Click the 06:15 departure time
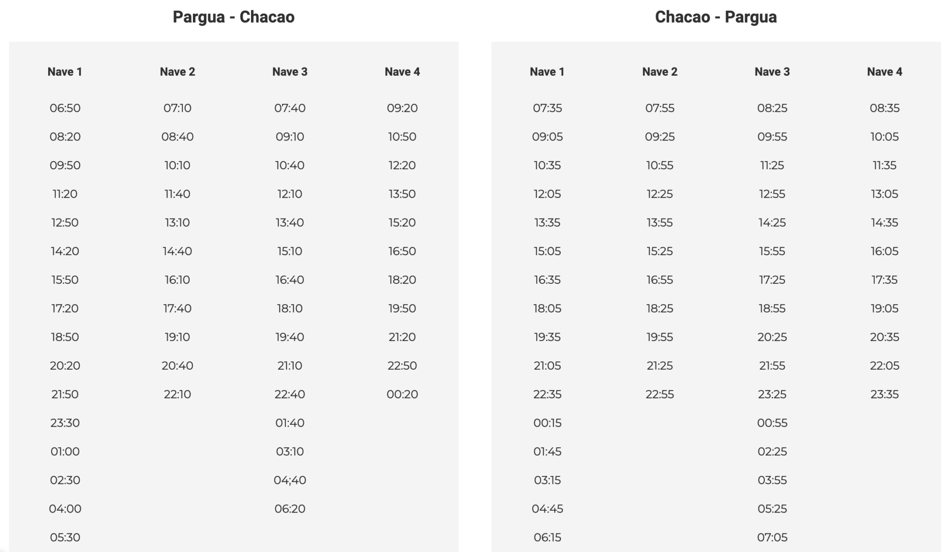Screen dimensions: 950x552 coord(547,537)
